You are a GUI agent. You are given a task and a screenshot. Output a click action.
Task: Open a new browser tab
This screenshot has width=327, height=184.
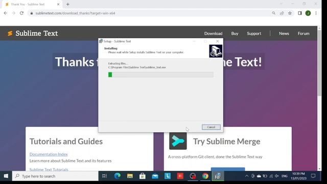click(67, 4)
